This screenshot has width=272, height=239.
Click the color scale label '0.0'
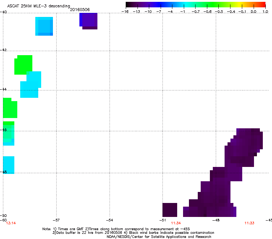(254, 12)
